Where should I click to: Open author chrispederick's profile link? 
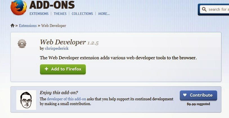(57, 48)
